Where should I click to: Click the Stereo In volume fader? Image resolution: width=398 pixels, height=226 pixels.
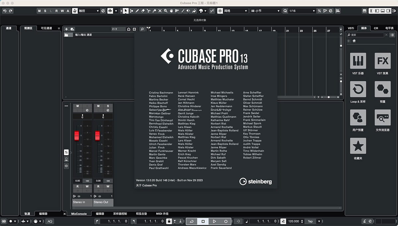(77, 136)
